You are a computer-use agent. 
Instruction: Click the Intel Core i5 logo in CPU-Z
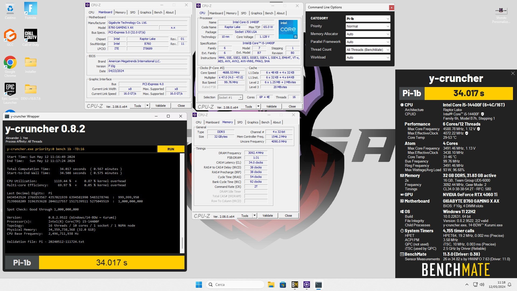tap(288, 29)
